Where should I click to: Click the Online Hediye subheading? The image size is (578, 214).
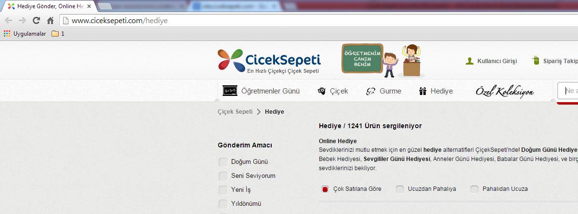(338, 141)
